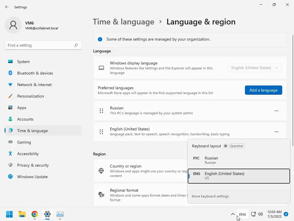Image resolution: width=294 pixels, height=221 pixels.
Task: Go to Personalization settings
Action: [x=43, y=96]
